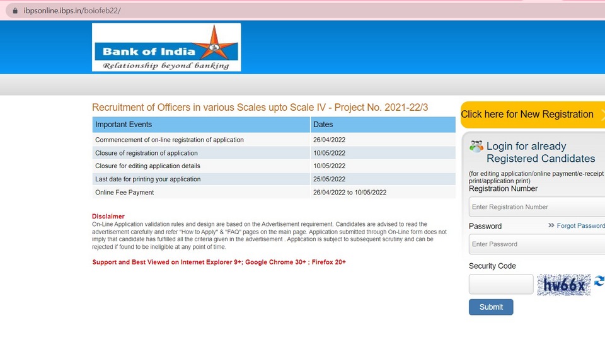
Task: Click the Login for already Registered Candidates heading
Action: [541, 152]
